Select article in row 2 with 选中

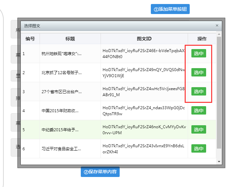click(198, 72)
